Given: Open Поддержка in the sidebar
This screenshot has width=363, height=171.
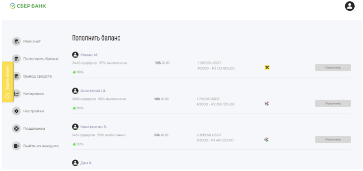Looking at the screenshot, I should (34, 129).
